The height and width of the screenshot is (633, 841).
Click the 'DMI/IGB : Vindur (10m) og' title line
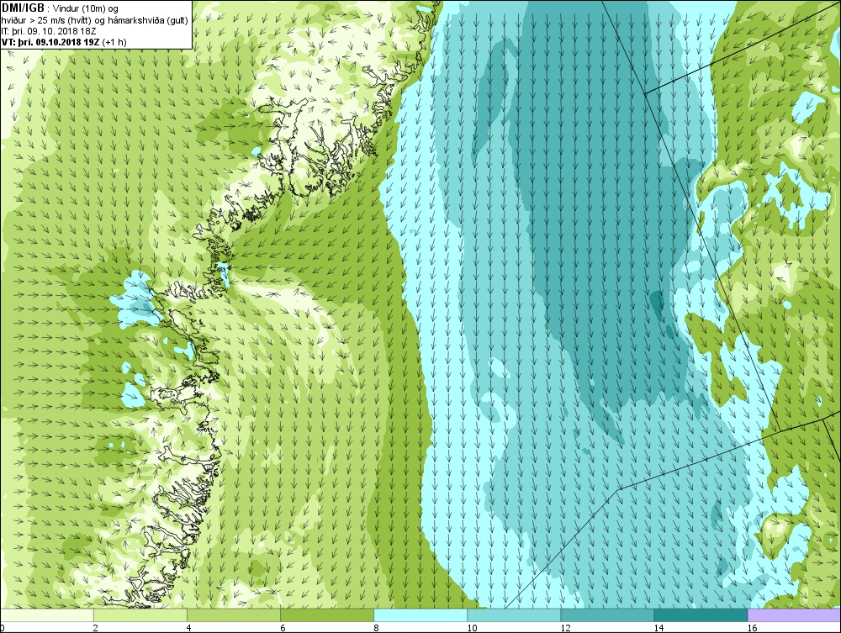click(61, 8)
